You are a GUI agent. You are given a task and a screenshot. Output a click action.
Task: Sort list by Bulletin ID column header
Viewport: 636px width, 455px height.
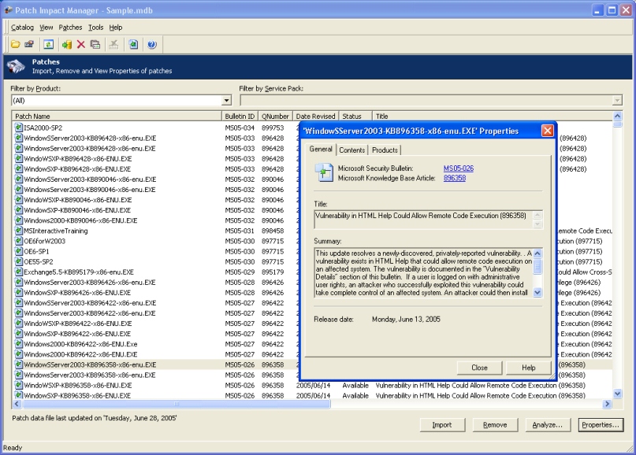[x=240, y=117]
